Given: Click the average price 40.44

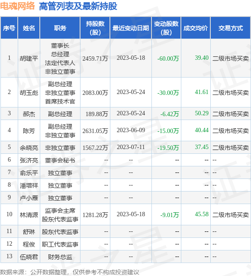Looking at the screenshot, I should [202, 130].
